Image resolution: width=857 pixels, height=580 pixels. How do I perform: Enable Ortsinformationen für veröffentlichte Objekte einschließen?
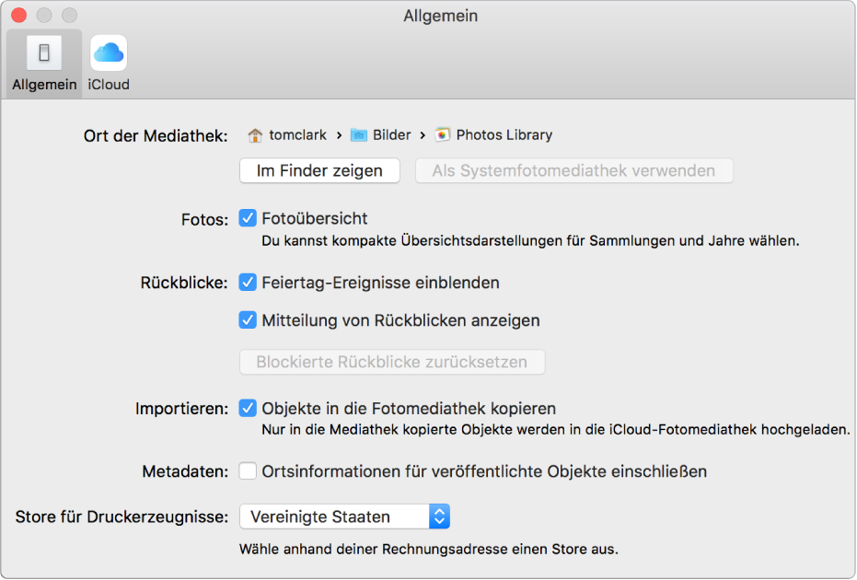(x=247, y=470)
